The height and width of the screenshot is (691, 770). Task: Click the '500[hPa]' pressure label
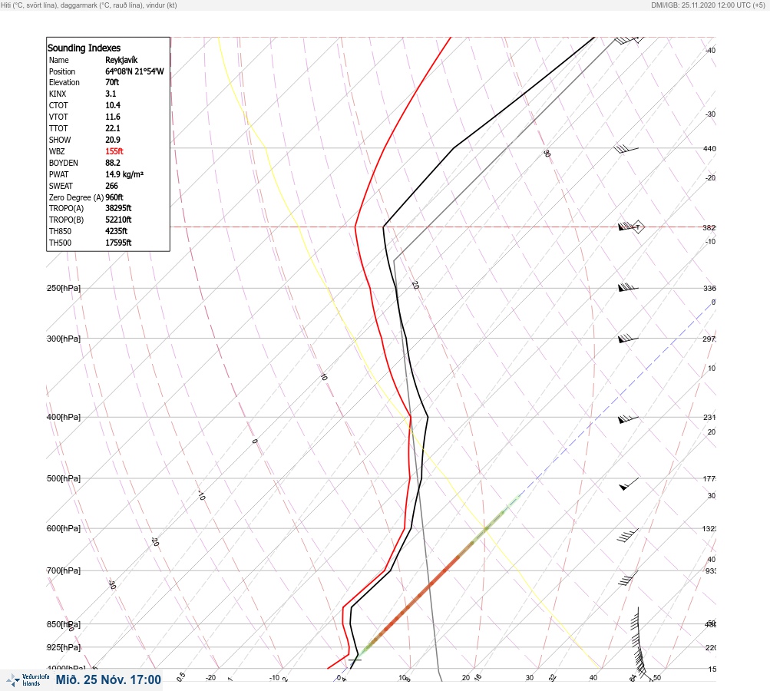coord(64,478)
